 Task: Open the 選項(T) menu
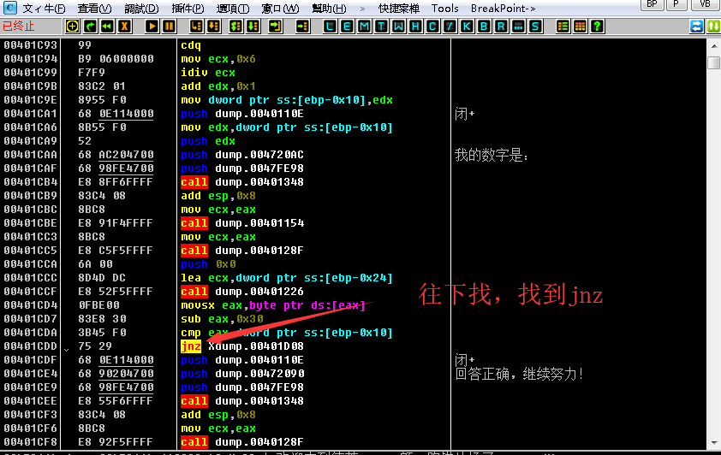[233, 9]
